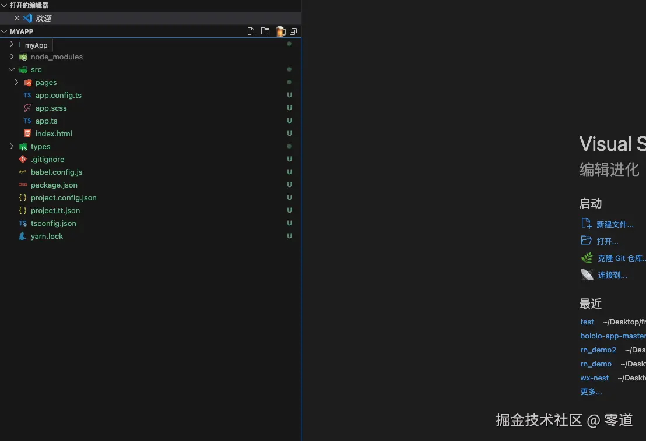646x441 pixels.
Task: Open 新建文件... link on the welcome page
Action: [615, 224]
